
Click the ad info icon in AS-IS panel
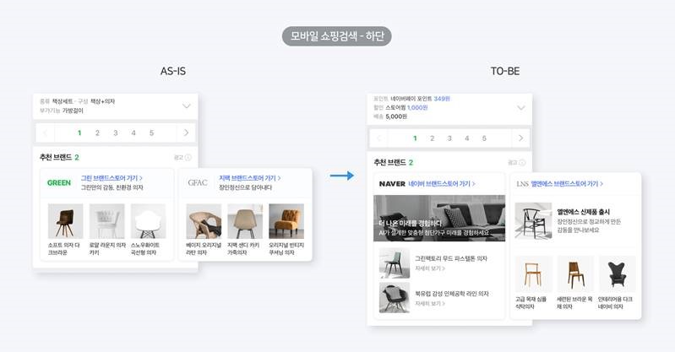pos(188,158)
